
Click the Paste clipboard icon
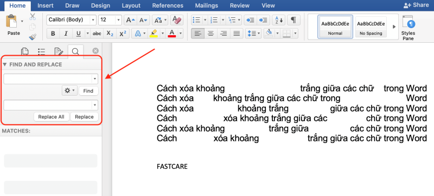pyautogui.click(x=12, y=21)
